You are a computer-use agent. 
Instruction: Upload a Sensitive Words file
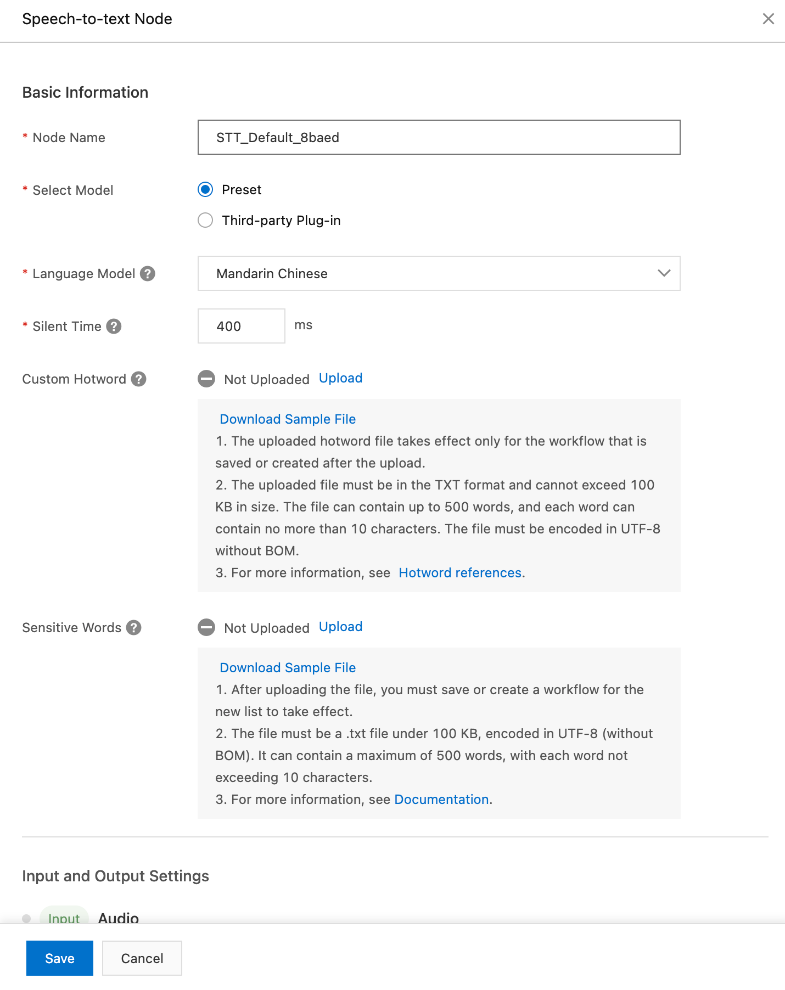(340, 627)
